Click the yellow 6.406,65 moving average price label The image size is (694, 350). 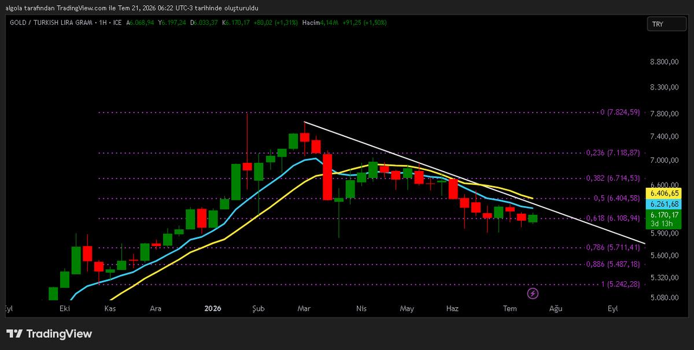click(664, 193)
